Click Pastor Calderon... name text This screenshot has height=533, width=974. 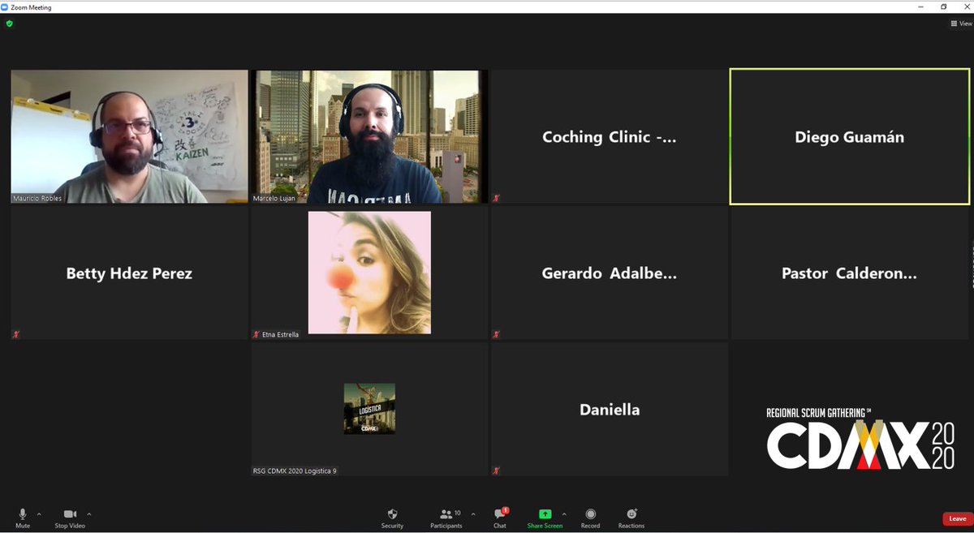coord(849,273)
